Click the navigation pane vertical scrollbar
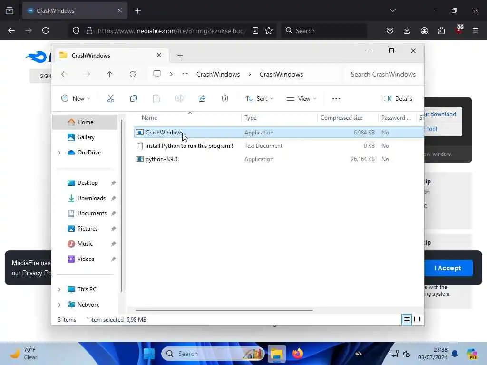Image resolution: width=487 pixels, height=365 pixels. tap(122, 205)
